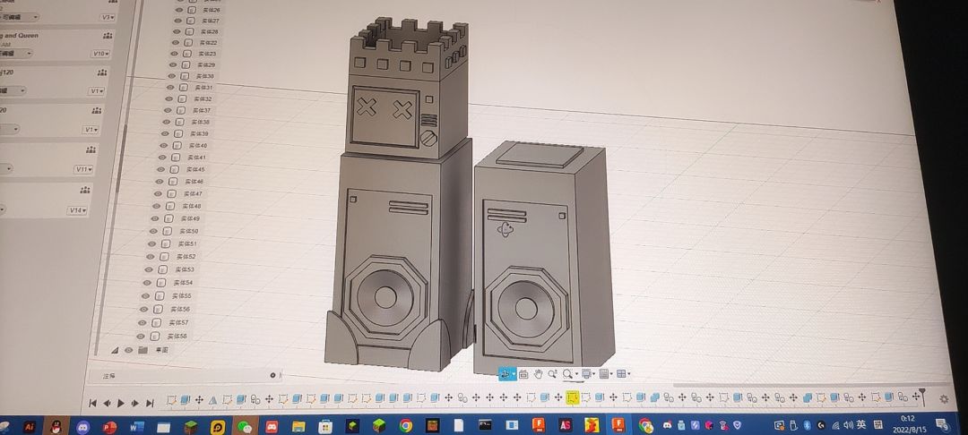
Task: Play the timeline history
Action: pos(121,403)
